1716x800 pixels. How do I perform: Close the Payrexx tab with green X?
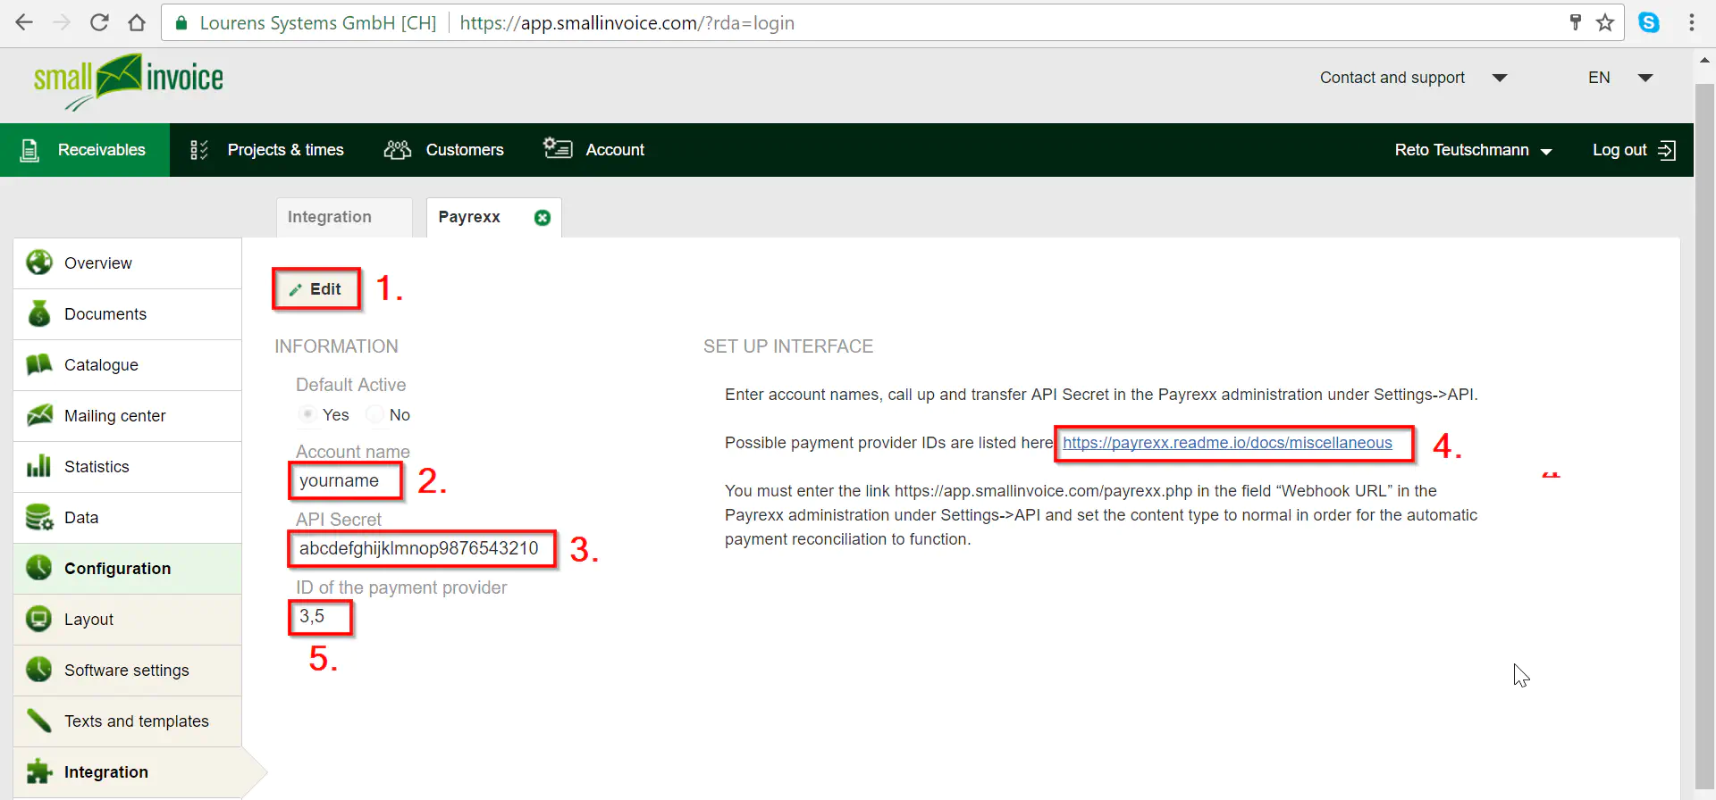coord(542,218)
